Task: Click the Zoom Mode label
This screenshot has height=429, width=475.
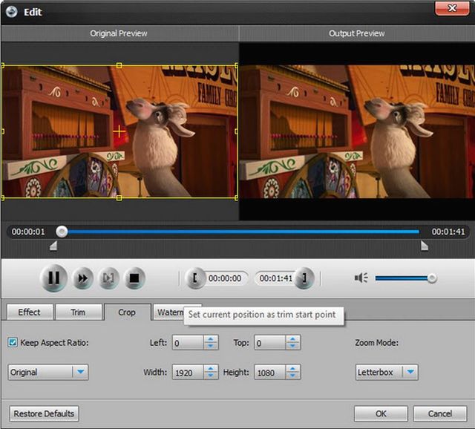Action: click(x=376, y=343)
